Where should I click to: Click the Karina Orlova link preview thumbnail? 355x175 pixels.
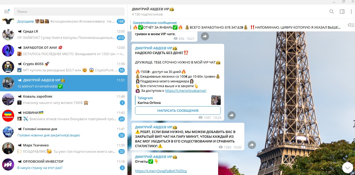[216, 100]
